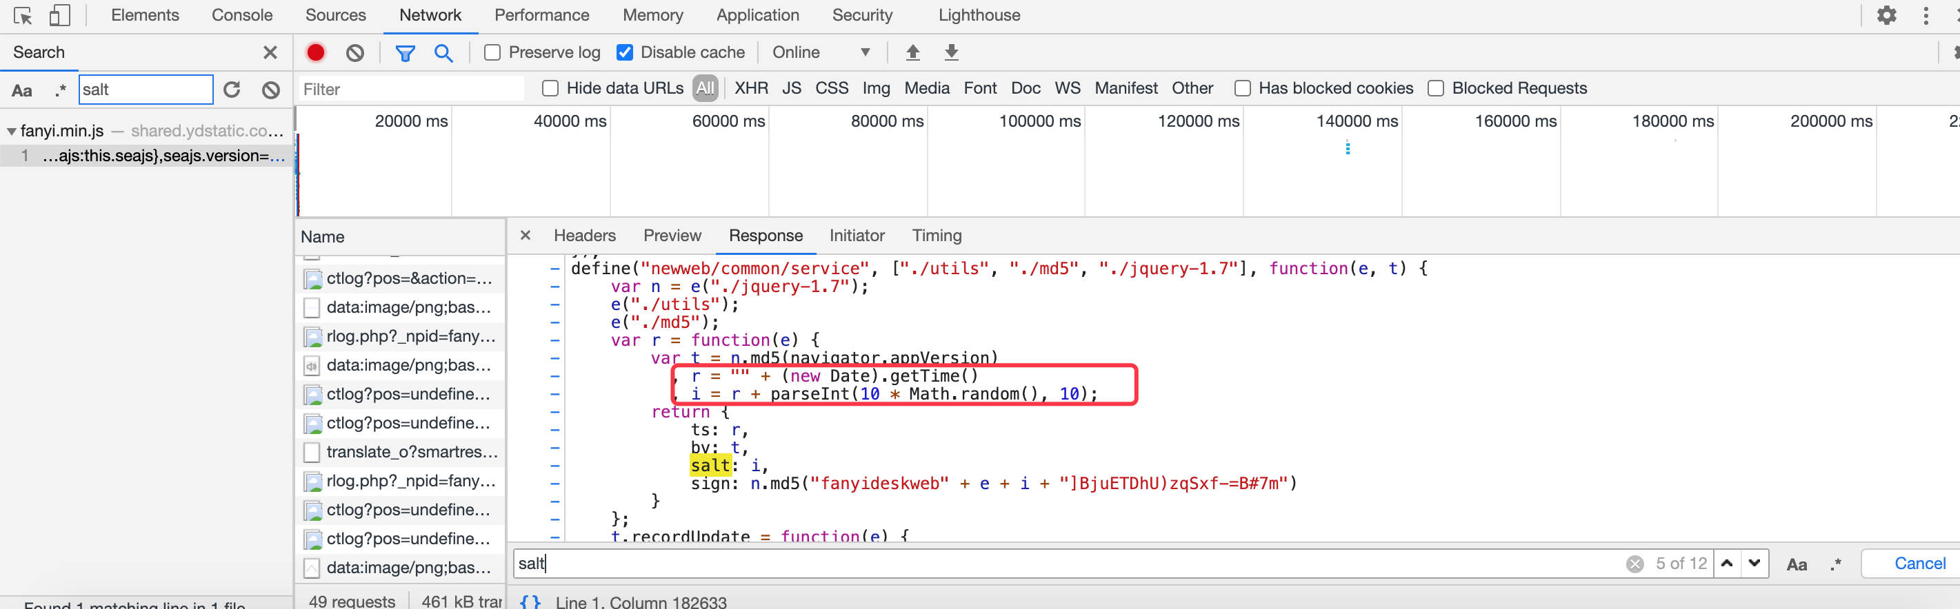Toggle the device toolbar icon
The width and height of the screenshot is (1960, 609).
pyautogui.click(x=59, y=15)
